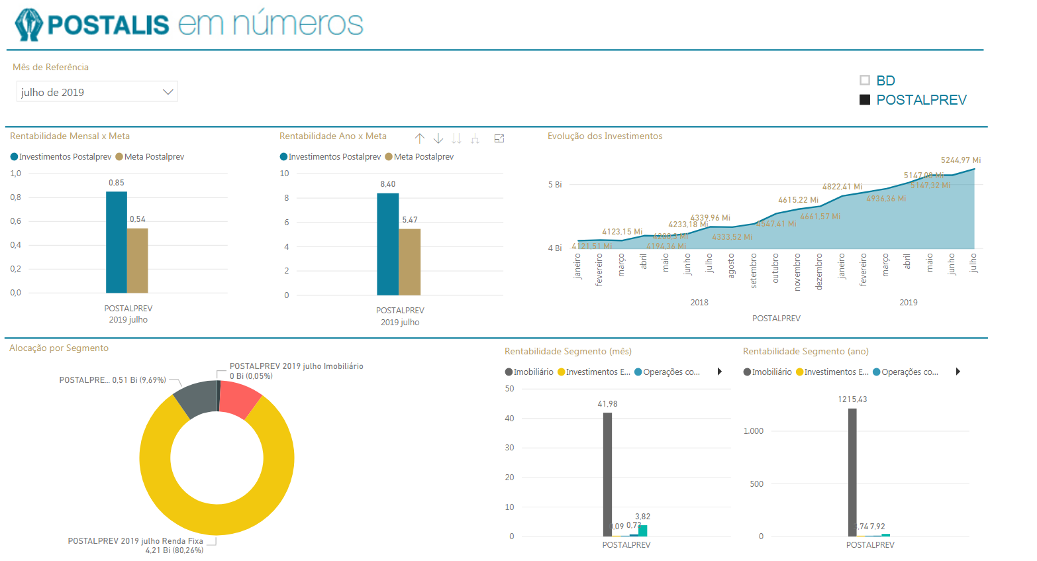Select the 8,40 yearly return teal bar
The height and width of the screenshot is (561, 1037).
coord(388,244)
